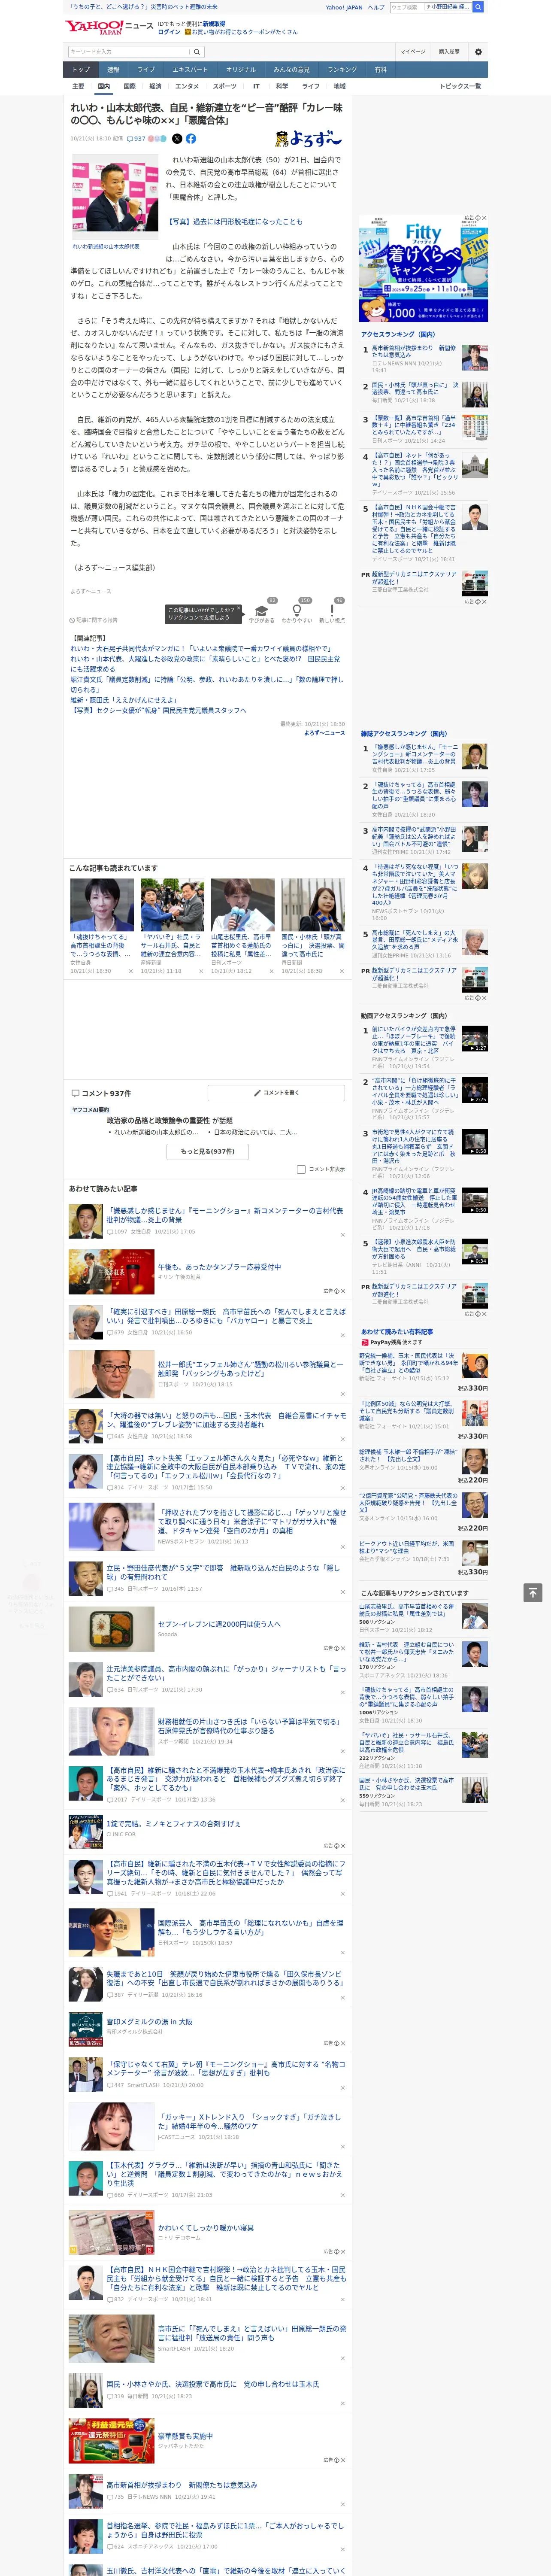Open the 速報 navigation tab
The height and width of the screenshot is (2576, 551).
coord(113,70)
